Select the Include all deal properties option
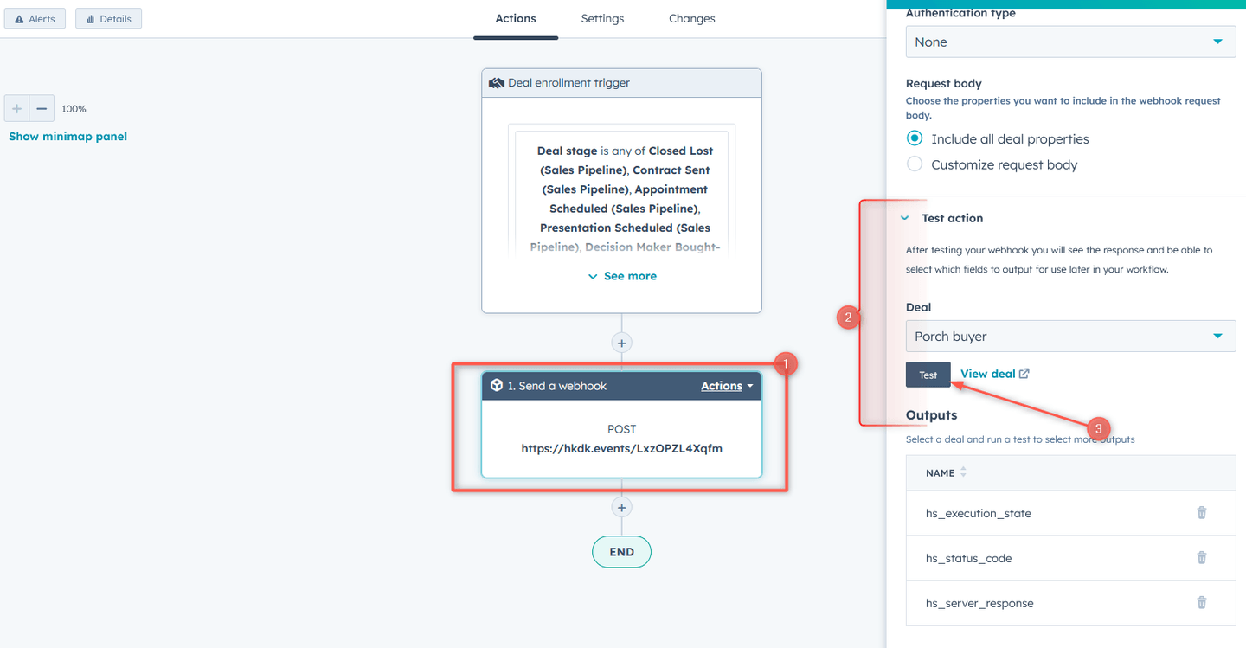This screenshot has height=648, width=1246. pyautogui.click(x=914, y=138)
